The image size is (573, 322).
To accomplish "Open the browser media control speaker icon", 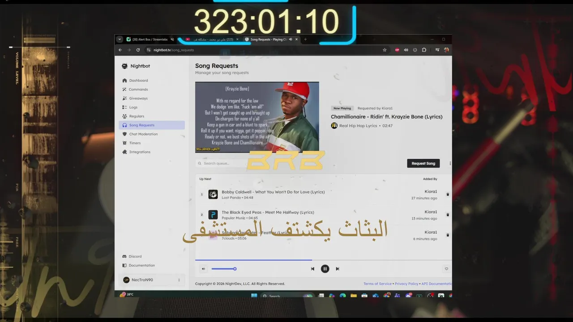I will 406,50.
